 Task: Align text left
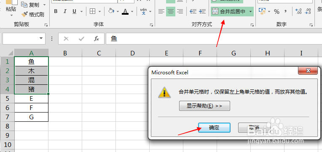coord(161,11)
